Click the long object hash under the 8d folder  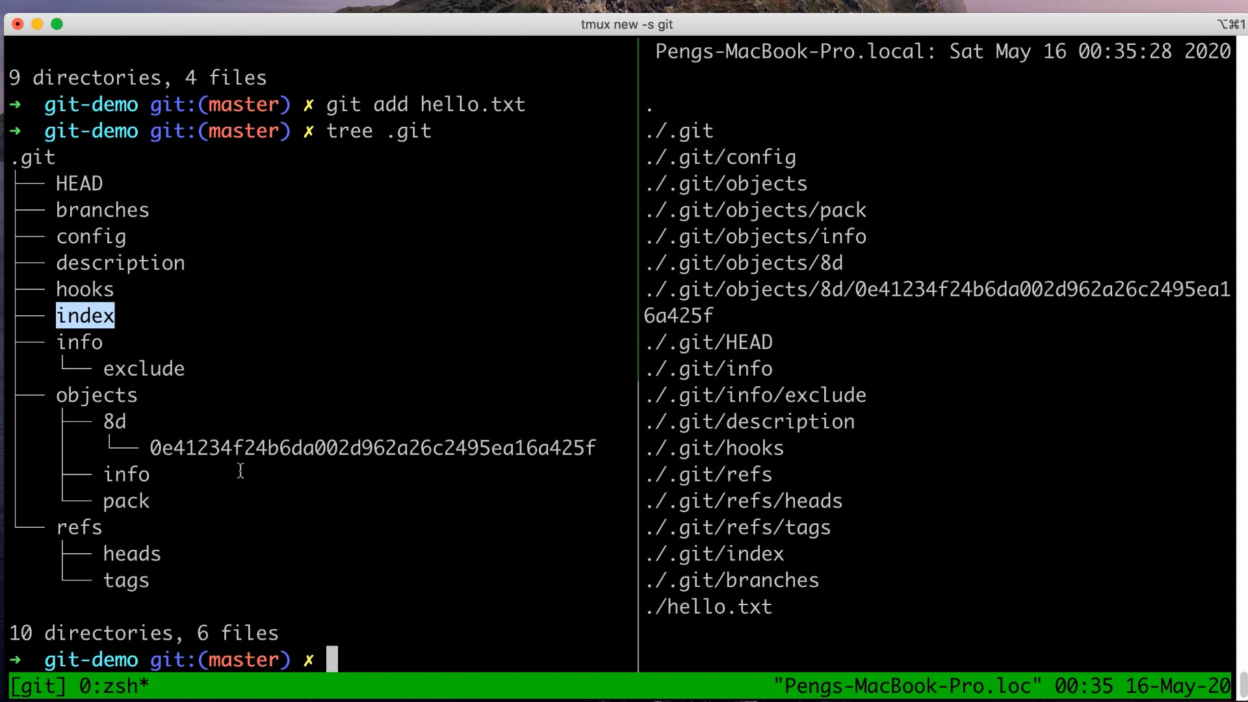point(372,447)
